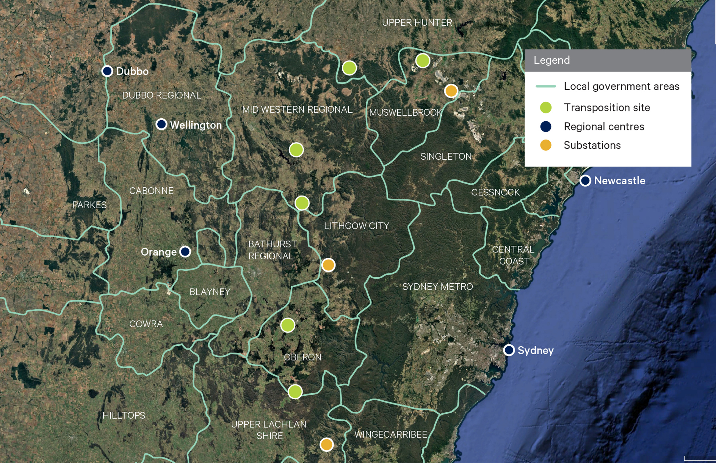Click the HILLTOPS area label

[124, 415]
